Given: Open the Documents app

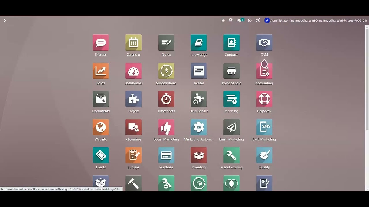Looking at the screenshot, I should coord(101,99).
